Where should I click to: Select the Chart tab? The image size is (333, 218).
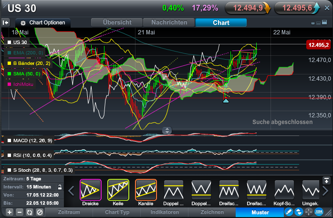(221, 22)
